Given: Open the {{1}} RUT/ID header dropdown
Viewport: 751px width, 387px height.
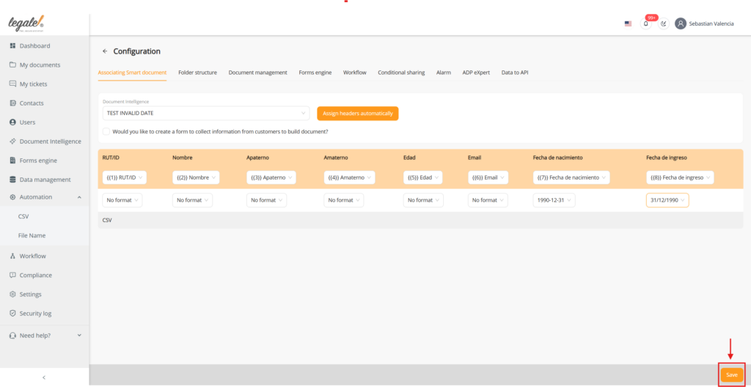Looking at the screenshot, I should click(125, 177).
